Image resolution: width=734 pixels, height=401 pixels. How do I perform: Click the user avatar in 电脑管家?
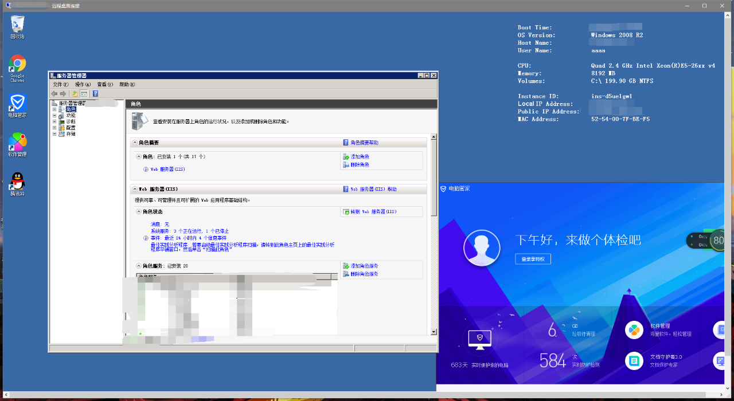(480, 249)
